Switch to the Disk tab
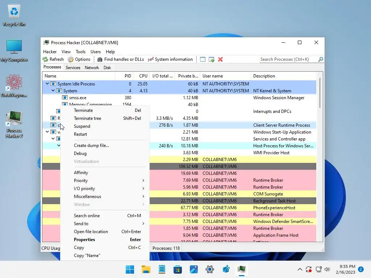371x278 pixels. coord(107,68)
